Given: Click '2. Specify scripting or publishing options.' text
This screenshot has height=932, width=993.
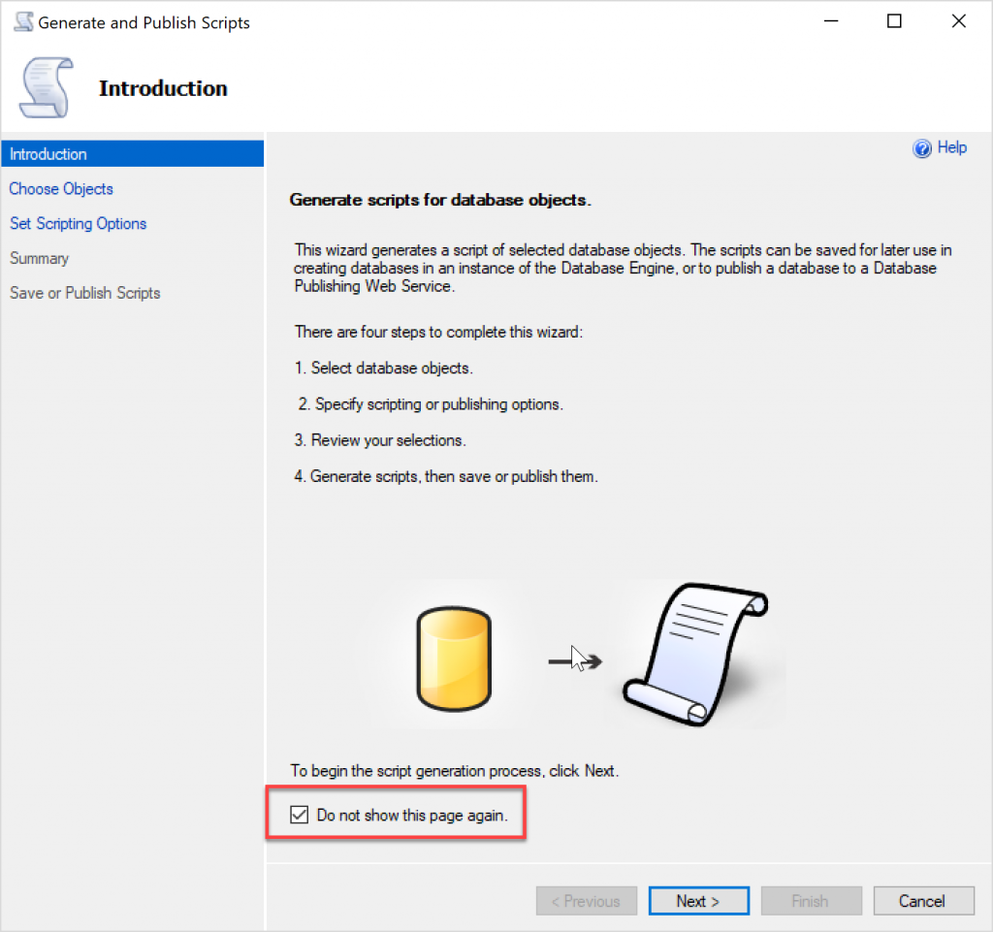Looking at the screenshot, I should [x=431, y=404].
